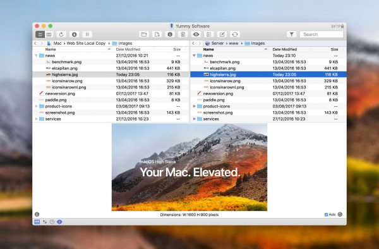Click the download toolbar button
The width and height of the screenshot is (379, 249).
(x=74, y=34)
